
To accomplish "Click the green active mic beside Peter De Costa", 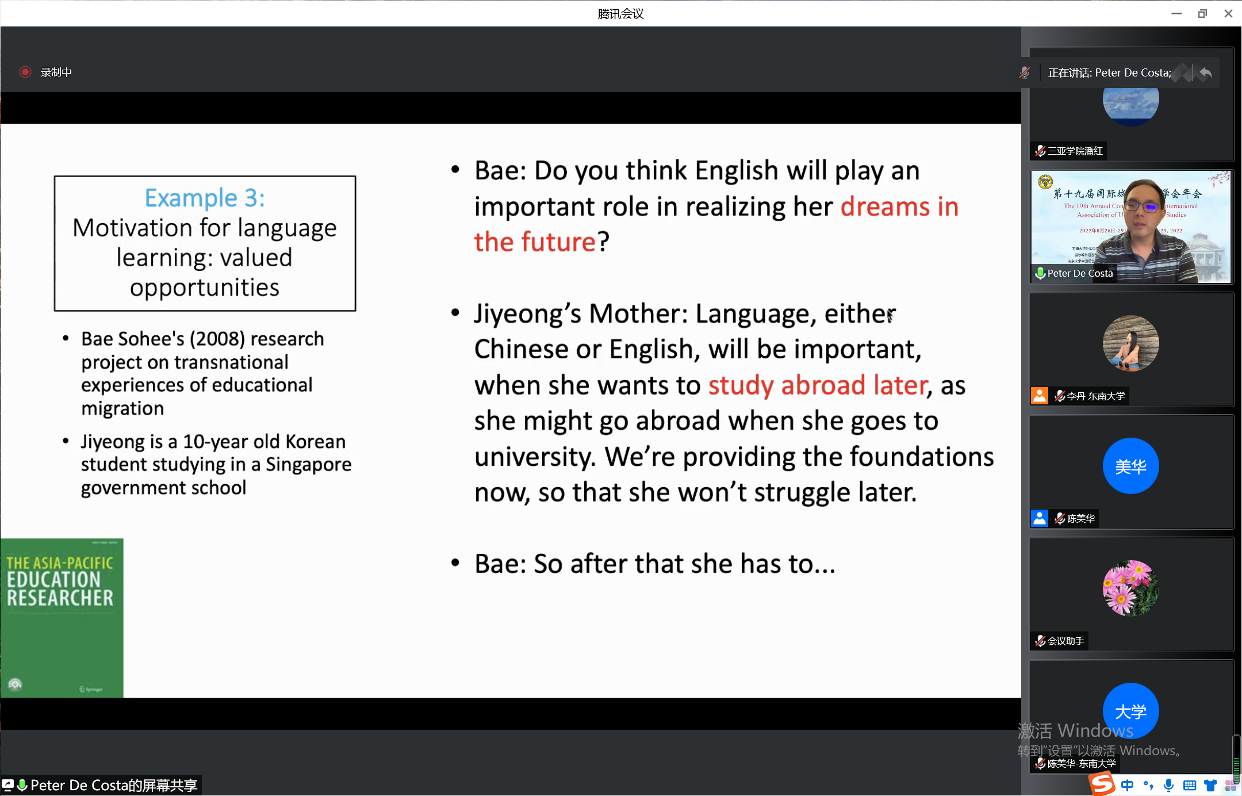I will pyautogui.click(x=1040, y=273).
